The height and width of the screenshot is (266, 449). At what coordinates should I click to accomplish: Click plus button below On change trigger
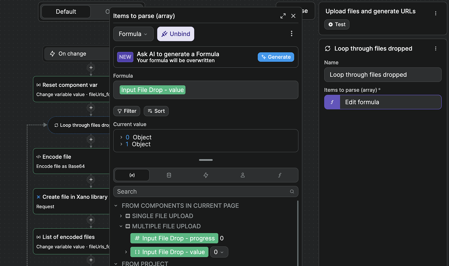click(x=91, y=68)
